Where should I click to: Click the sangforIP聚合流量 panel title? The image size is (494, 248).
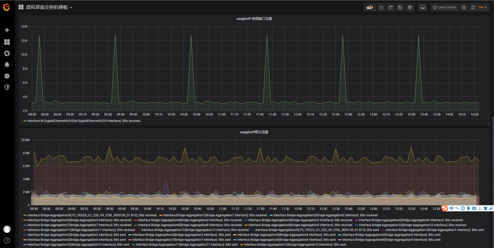coord(254,132)
